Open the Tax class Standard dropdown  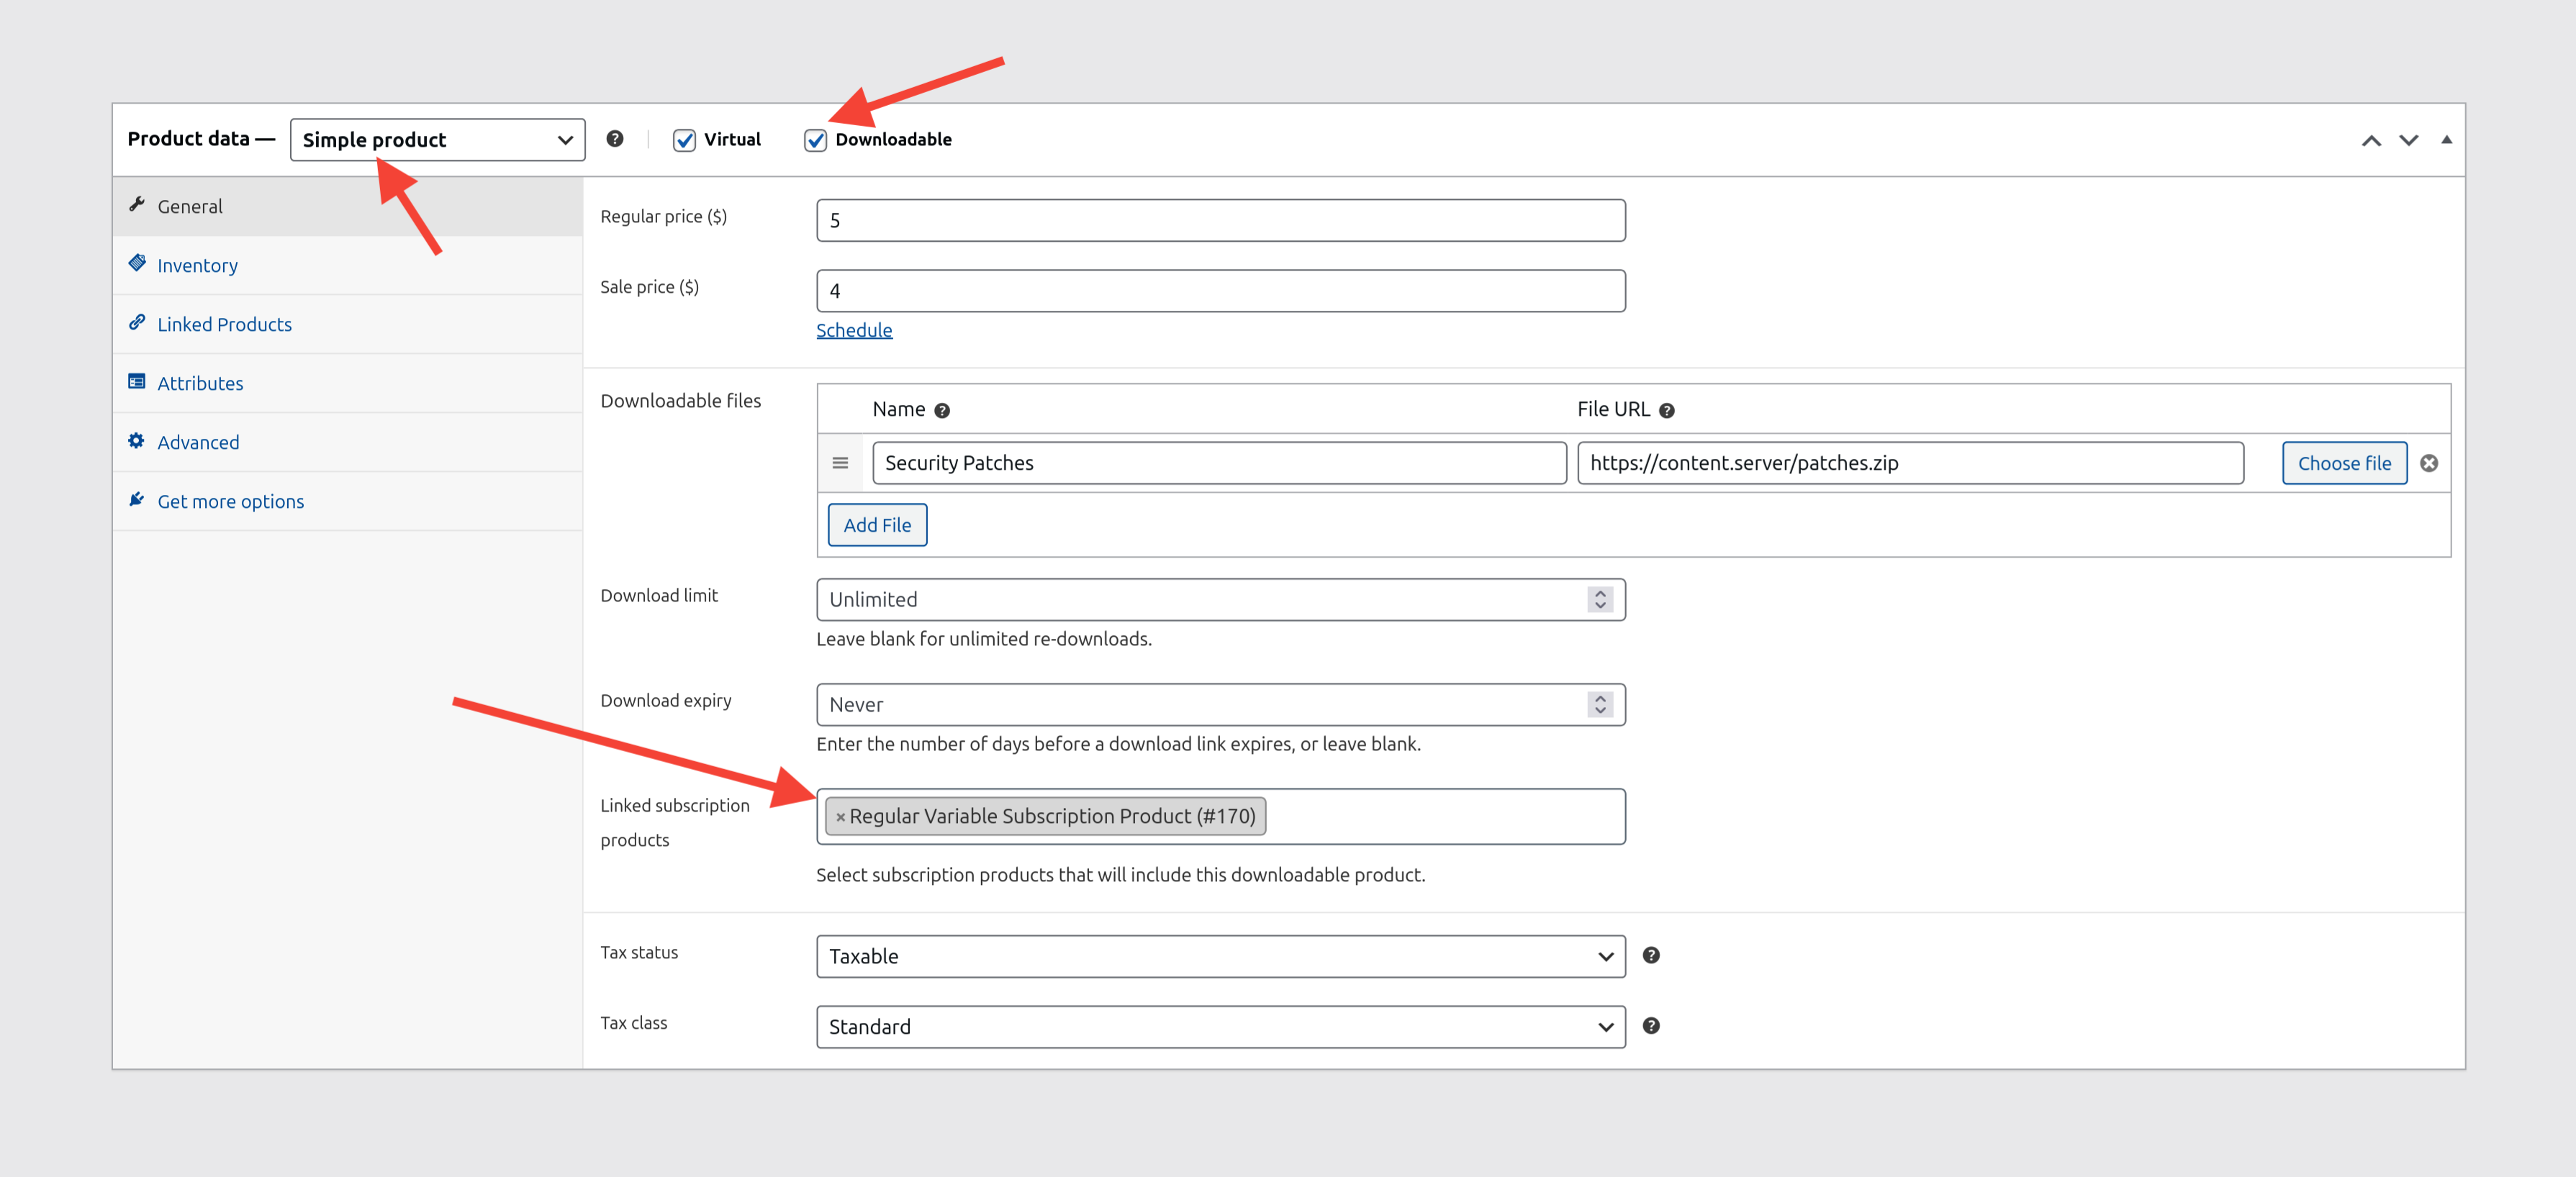1220,1026
